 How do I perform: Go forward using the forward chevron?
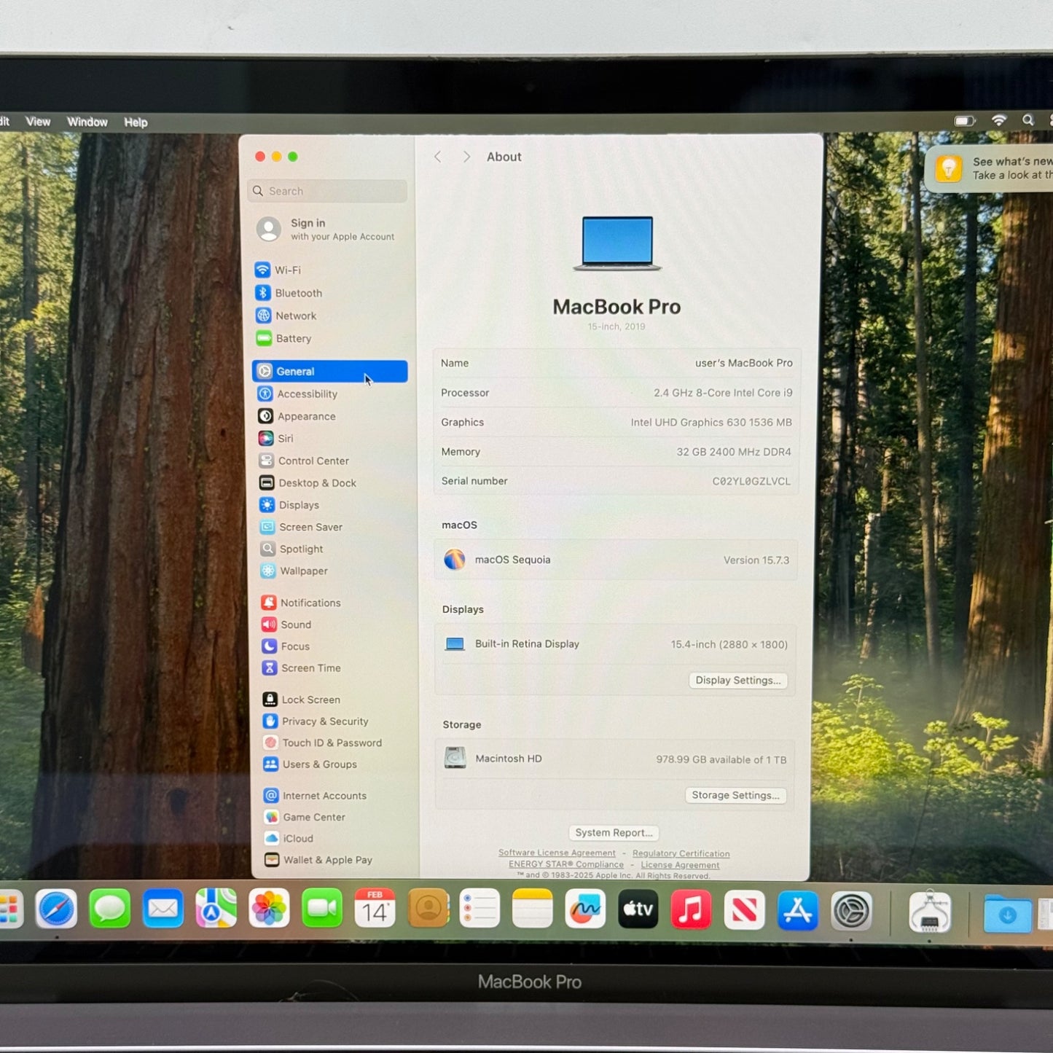coord(466,157)
